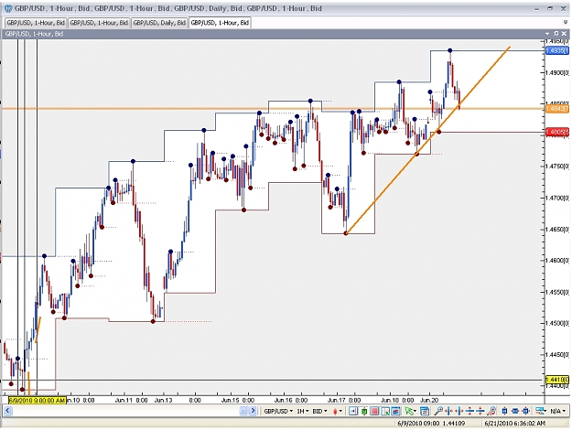Viewport: 572px width, 430px height.
Task: Expand the cursor tool dropdown arrow
Action: [416, 412]
